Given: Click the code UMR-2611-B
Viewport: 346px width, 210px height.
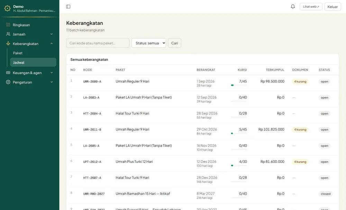Looking at the screenshot, I should pos(92,130).
